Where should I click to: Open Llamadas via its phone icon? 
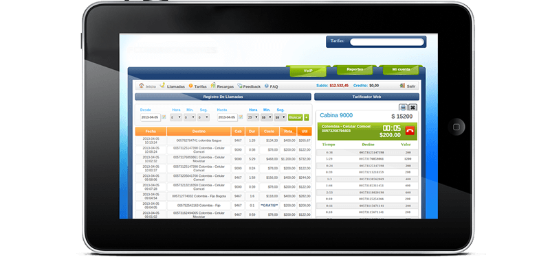coord(162,86)
